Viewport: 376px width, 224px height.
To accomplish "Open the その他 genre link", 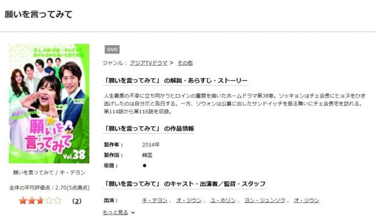I will 185,63.
